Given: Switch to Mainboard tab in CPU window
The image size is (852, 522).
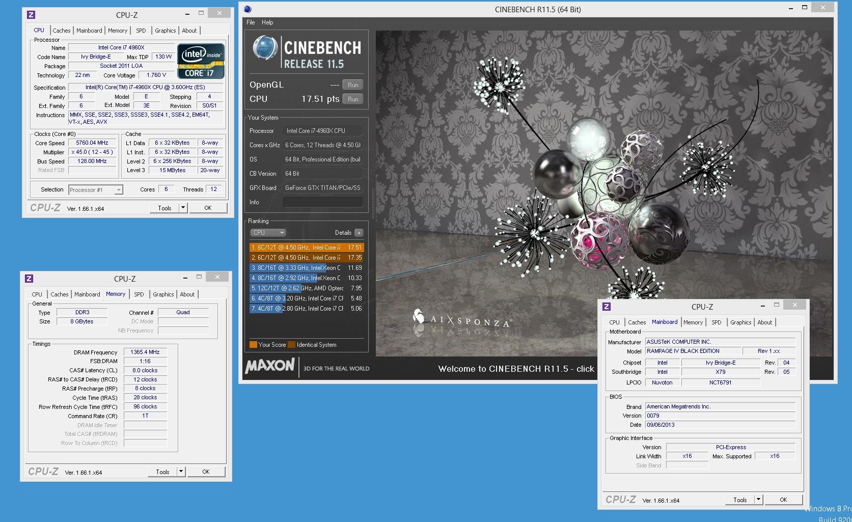Looking at the screenshot, I should click(x=89, y=31).
